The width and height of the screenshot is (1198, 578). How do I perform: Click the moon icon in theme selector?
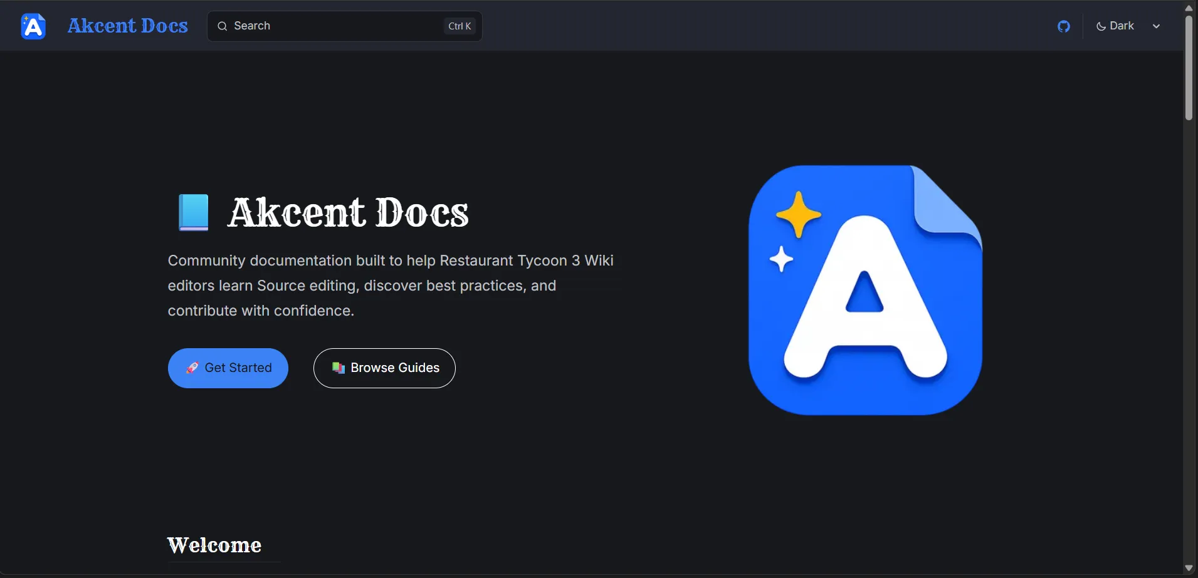(x=1101, y=26)
